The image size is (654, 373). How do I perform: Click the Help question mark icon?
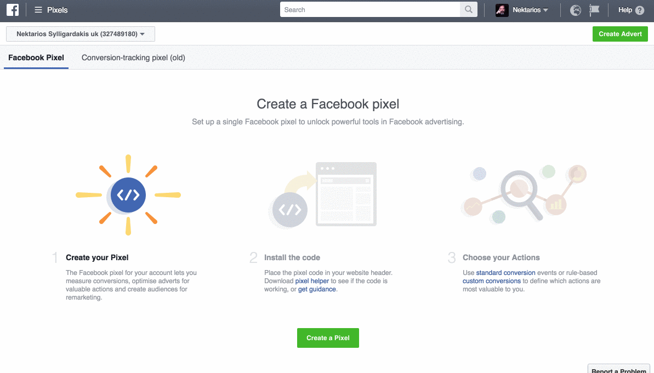[640, 10]
